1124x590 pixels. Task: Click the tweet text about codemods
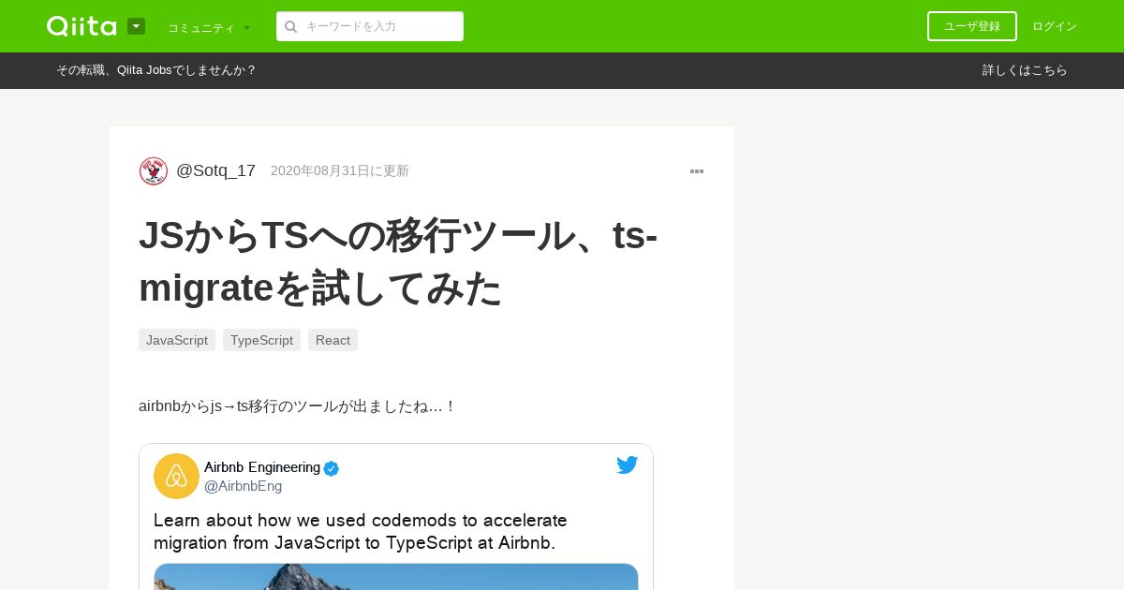click(x=361, y=531)
